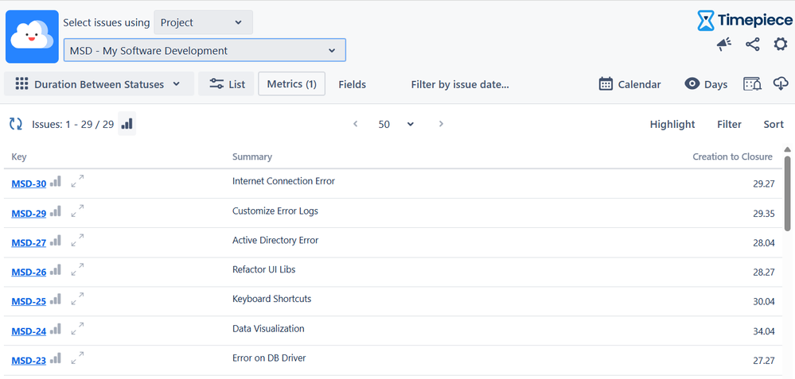The width and height of the screenshot is (795, 379).
Task: Click the cloud download export icon
Action: click(x=781, y=84)
